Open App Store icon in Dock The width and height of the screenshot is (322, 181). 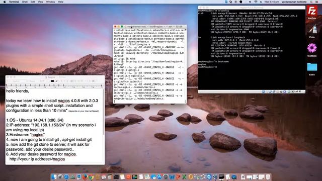[159, 177]
